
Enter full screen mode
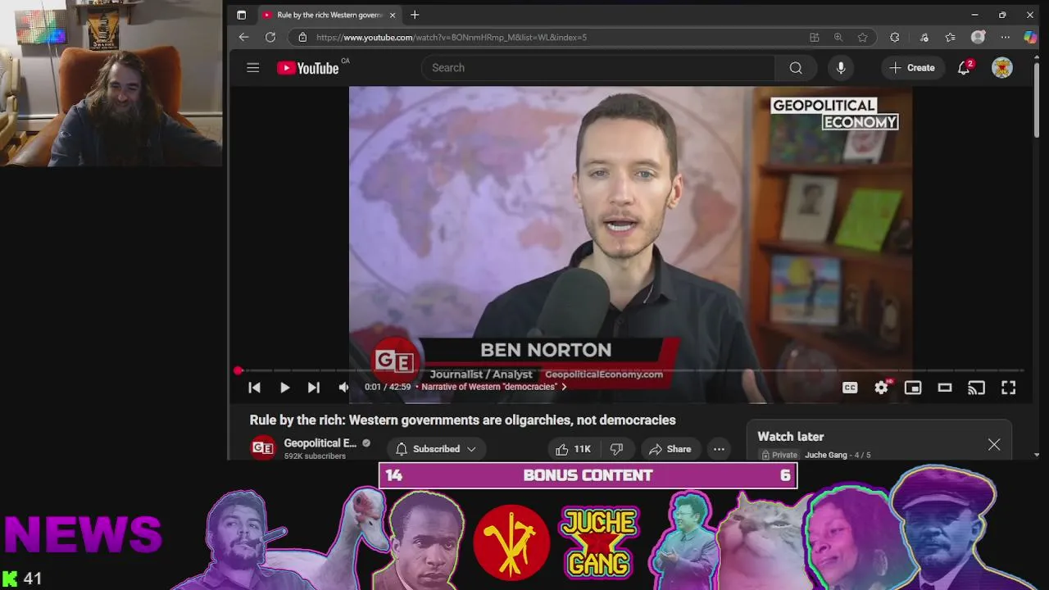[x=1009, y=388]
